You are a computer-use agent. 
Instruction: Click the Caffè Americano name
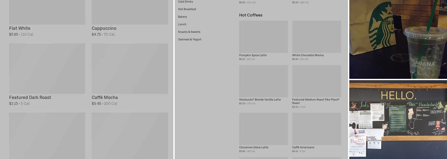point(303,147)
